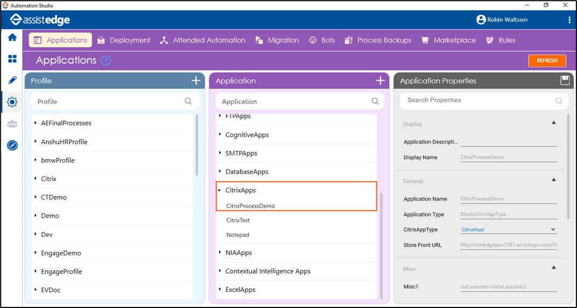
Task: Switch to the Deployment tab
Action: [x=124, y=40]
